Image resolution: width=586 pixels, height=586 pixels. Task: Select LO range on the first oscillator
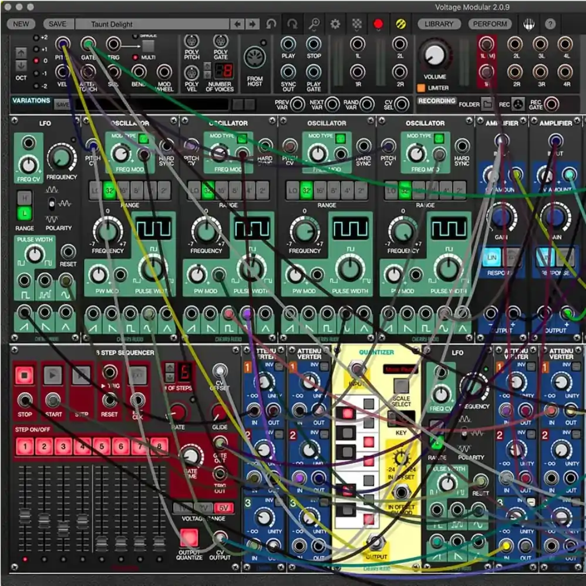(95, 191)
